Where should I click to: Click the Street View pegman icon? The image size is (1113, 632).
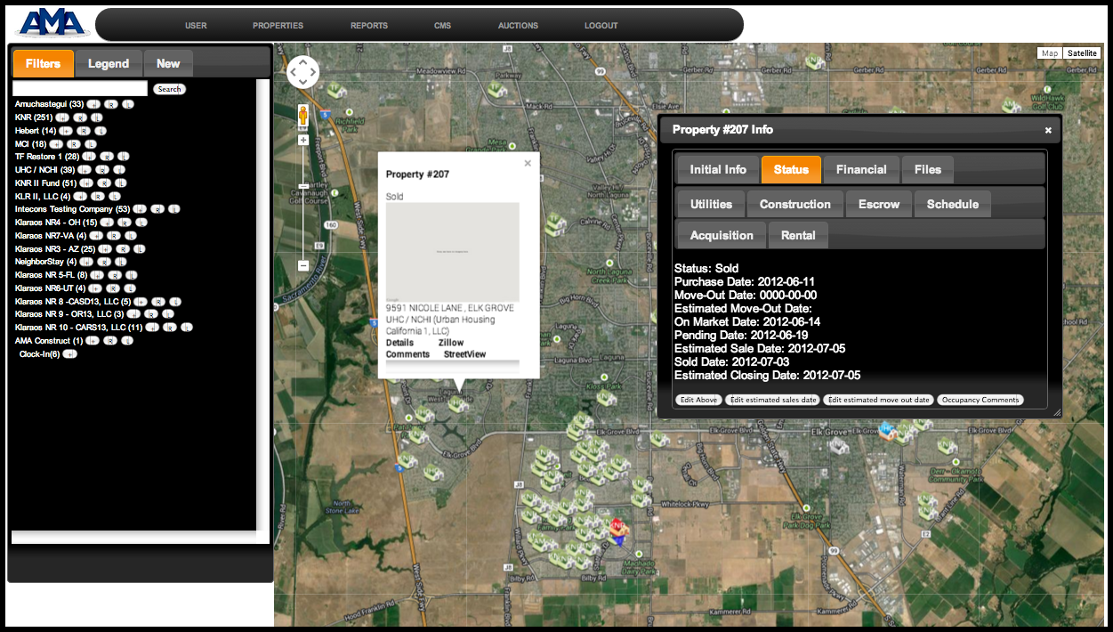pos(302,116)
